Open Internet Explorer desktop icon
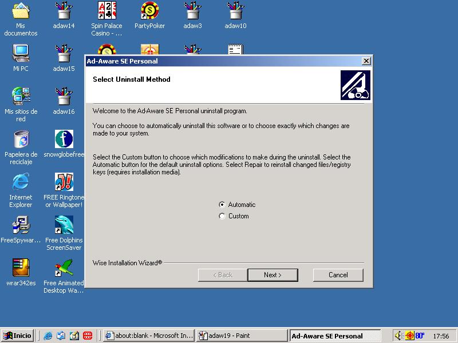 [21, 190]
